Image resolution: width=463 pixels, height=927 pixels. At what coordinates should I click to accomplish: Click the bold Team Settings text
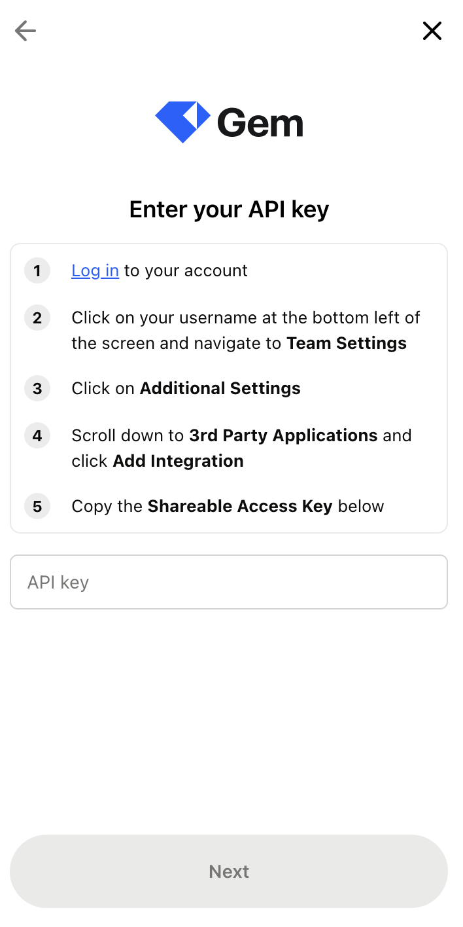coord(347,344)
